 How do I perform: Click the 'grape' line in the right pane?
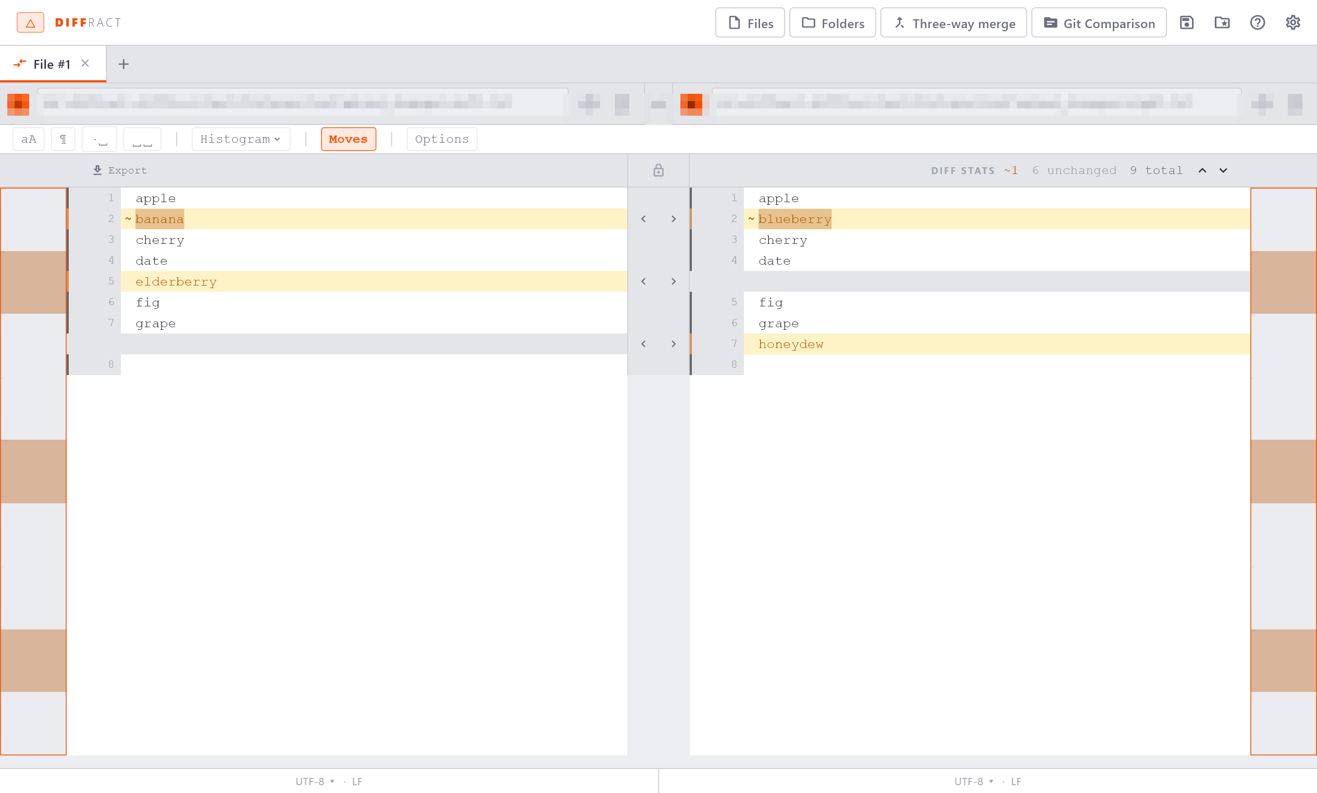pos(997,323)
